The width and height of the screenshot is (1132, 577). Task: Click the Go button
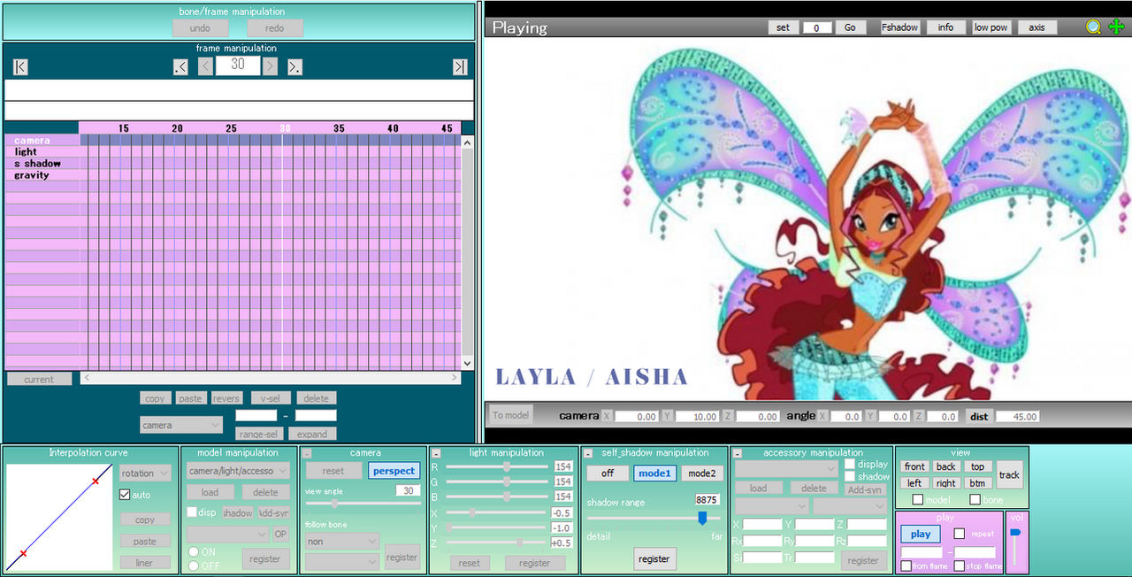(x=850, y=27)
